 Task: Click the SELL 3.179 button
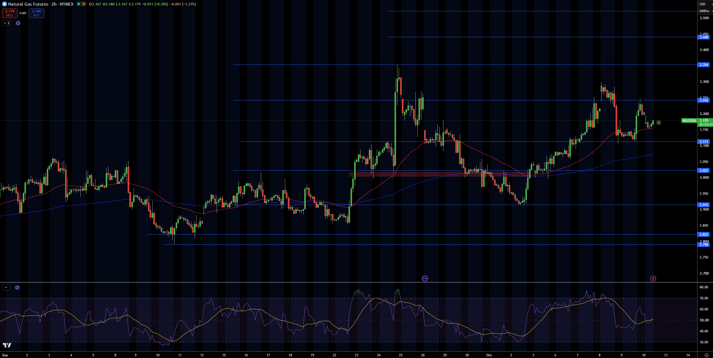tap(10, 13)
